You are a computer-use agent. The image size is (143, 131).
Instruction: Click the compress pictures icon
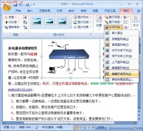click(x=25, y=17)
